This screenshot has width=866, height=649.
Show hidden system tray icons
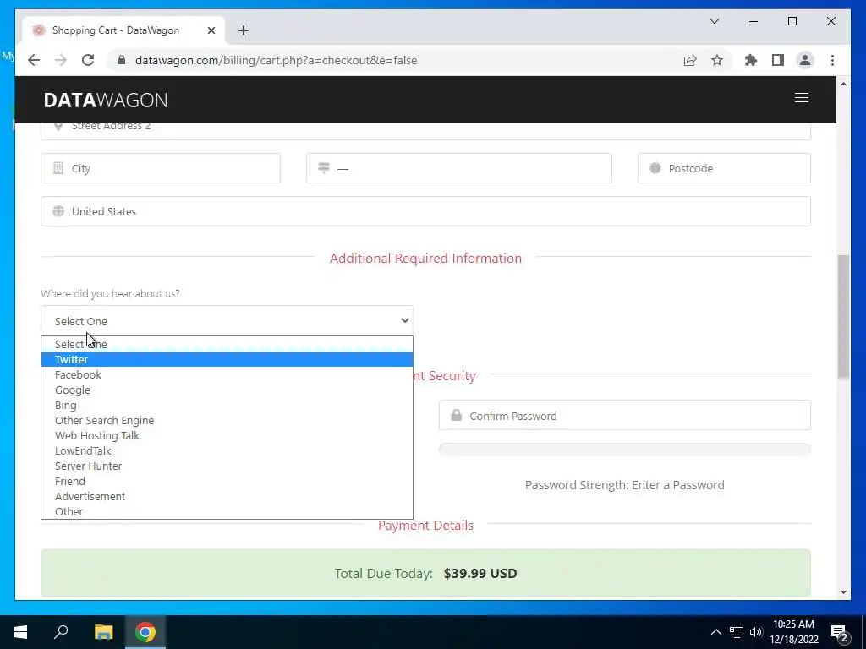715,632
